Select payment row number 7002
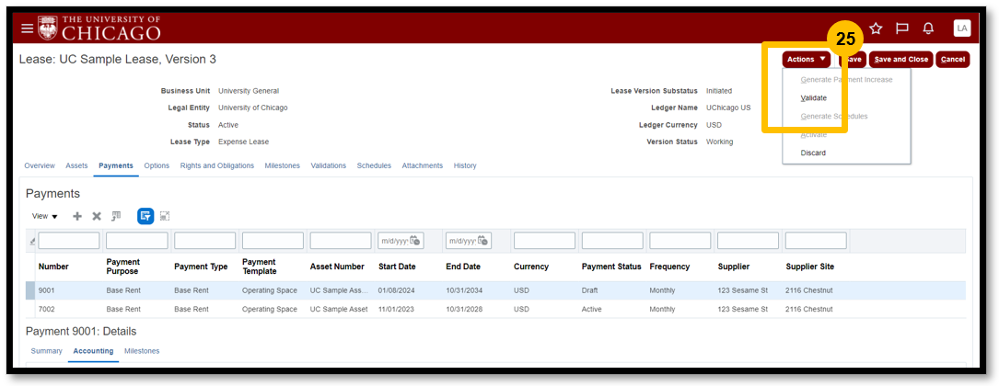 coord(495,309)
